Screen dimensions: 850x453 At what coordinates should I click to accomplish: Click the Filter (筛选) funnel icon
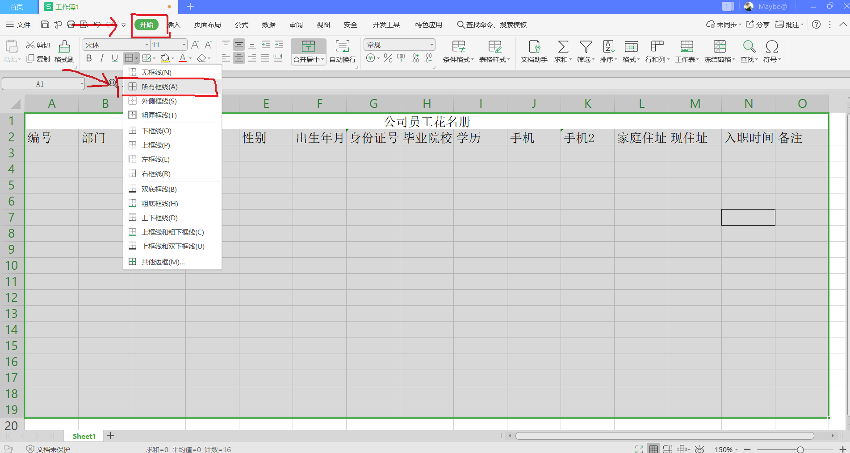[586, 47]
